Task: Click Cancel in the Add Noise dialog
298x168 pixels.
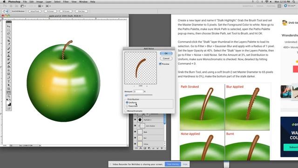Action: tap(166, 58)
